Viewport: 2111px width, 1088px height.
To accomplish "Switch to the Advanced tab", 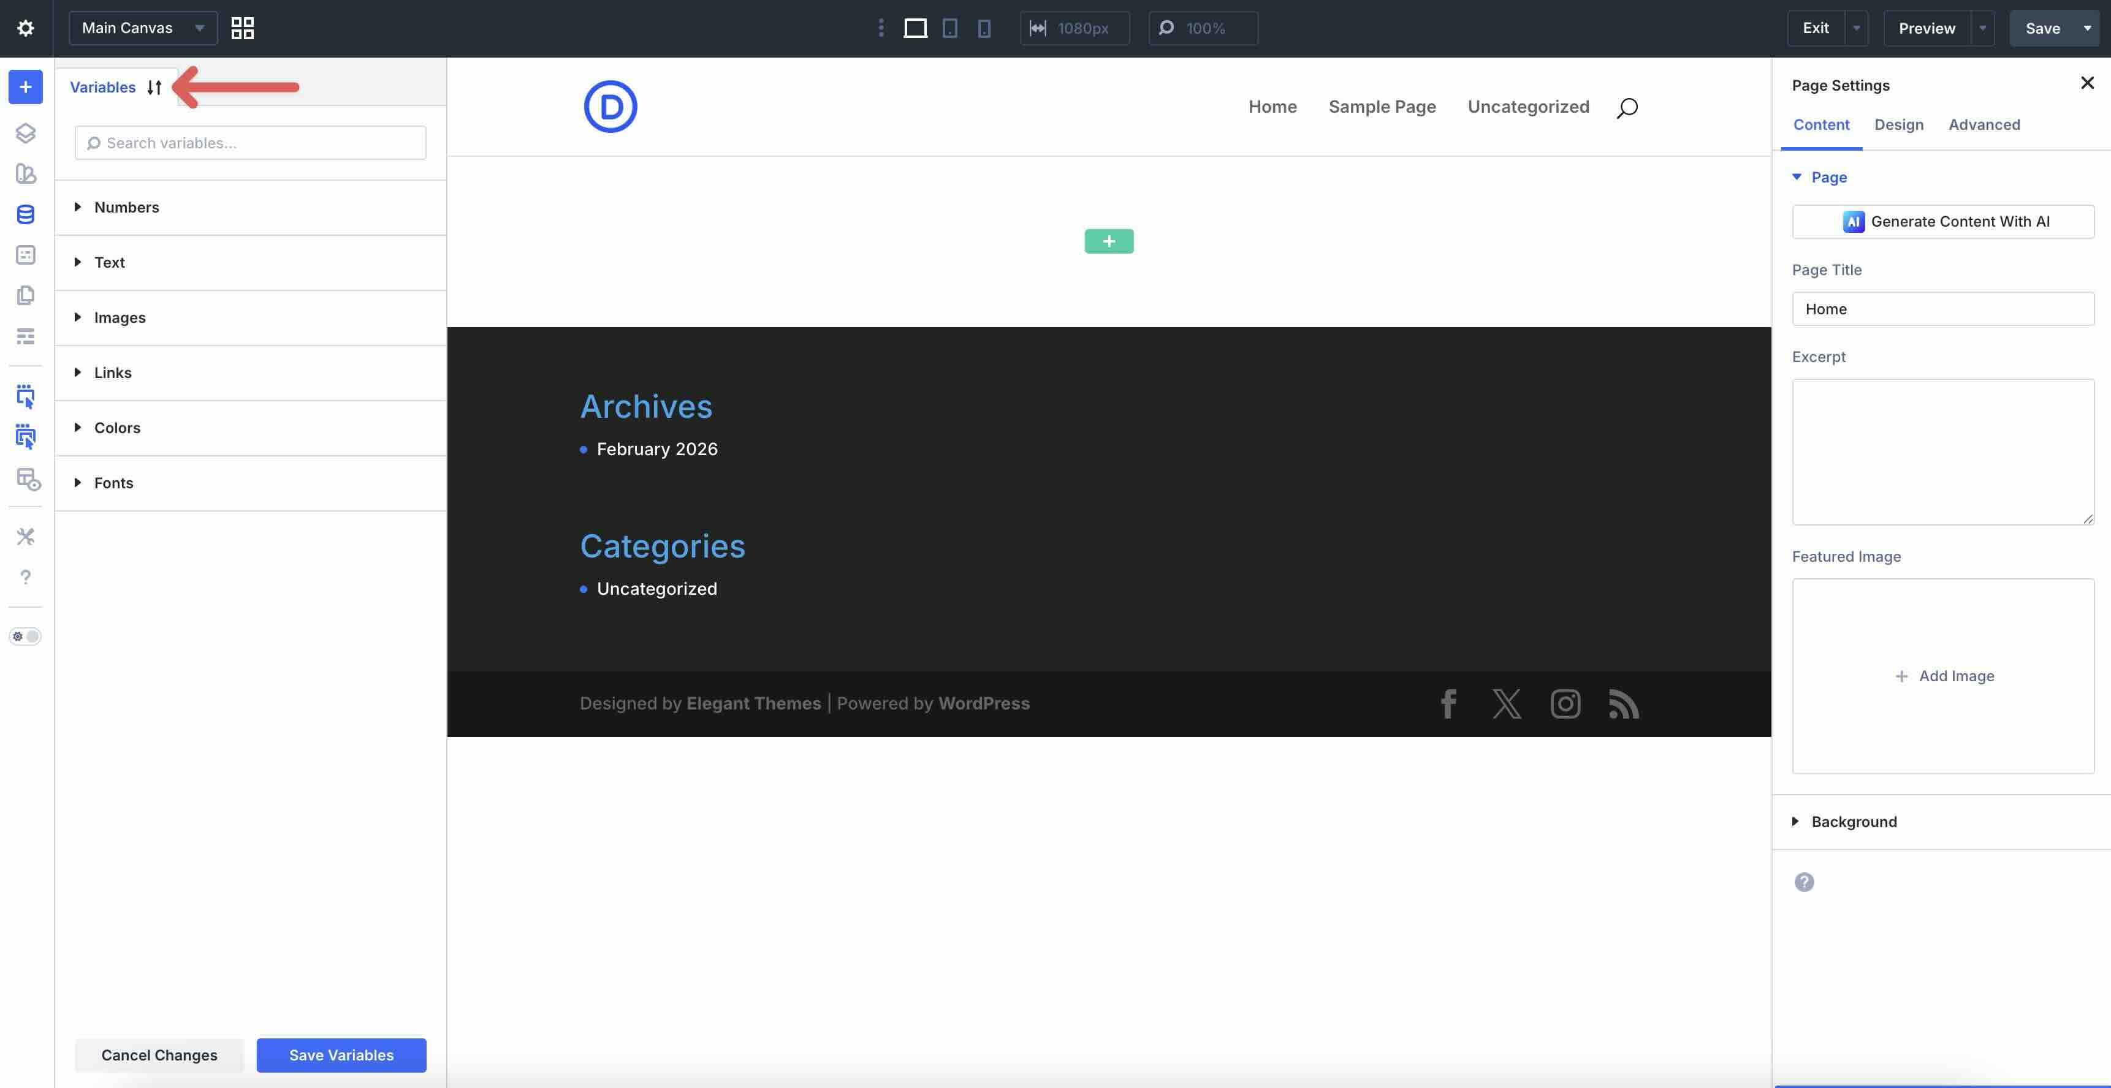I will tap(1984, 124).
